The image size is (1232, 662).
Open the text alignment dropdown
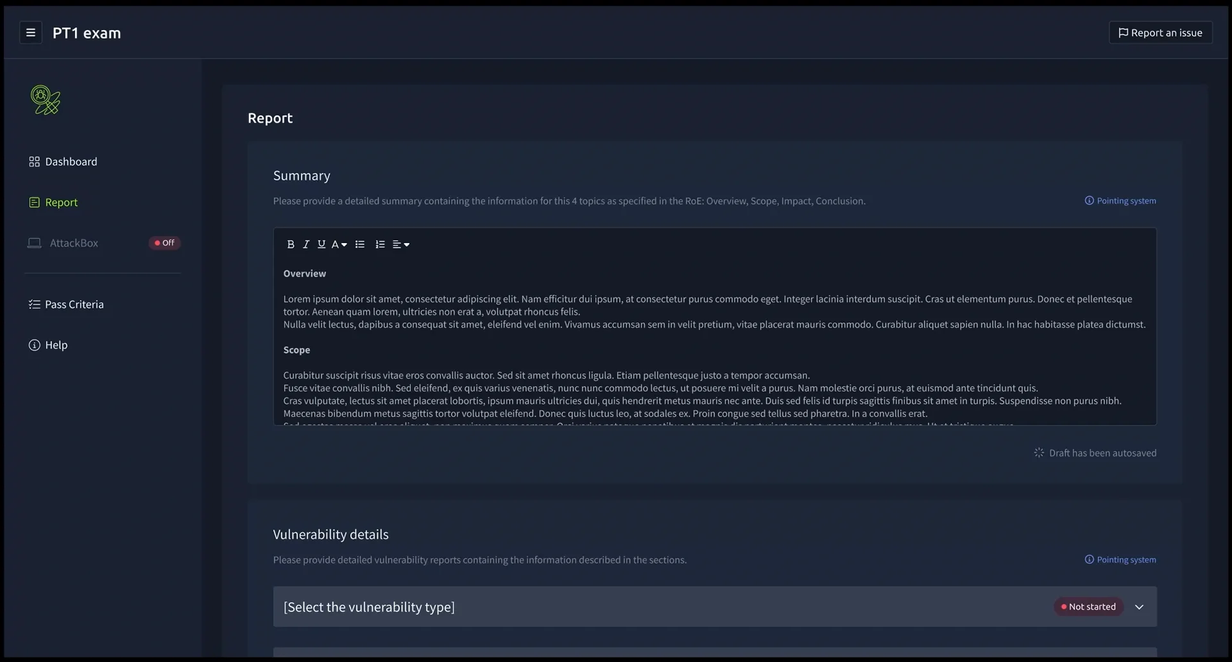click(400, 244)
